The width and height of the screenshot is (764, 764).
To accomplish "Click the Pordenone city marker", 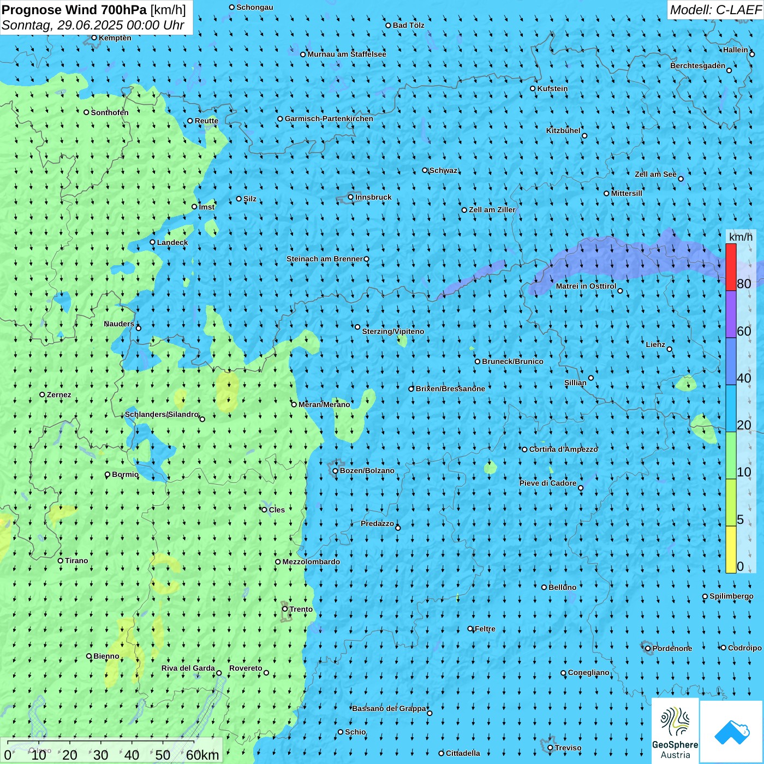I will pos(648,648).
